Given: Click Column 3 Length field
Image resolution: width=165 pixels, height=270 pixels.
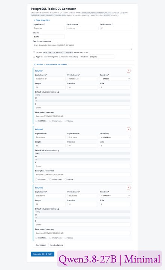Looking at the screenshot, I should (50, 204).
